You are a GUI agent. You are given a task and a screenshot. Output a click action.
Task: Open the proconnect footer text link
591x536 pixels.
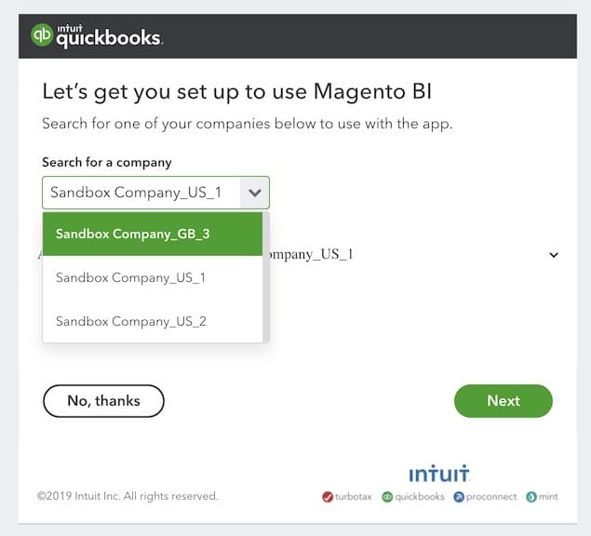492,497
